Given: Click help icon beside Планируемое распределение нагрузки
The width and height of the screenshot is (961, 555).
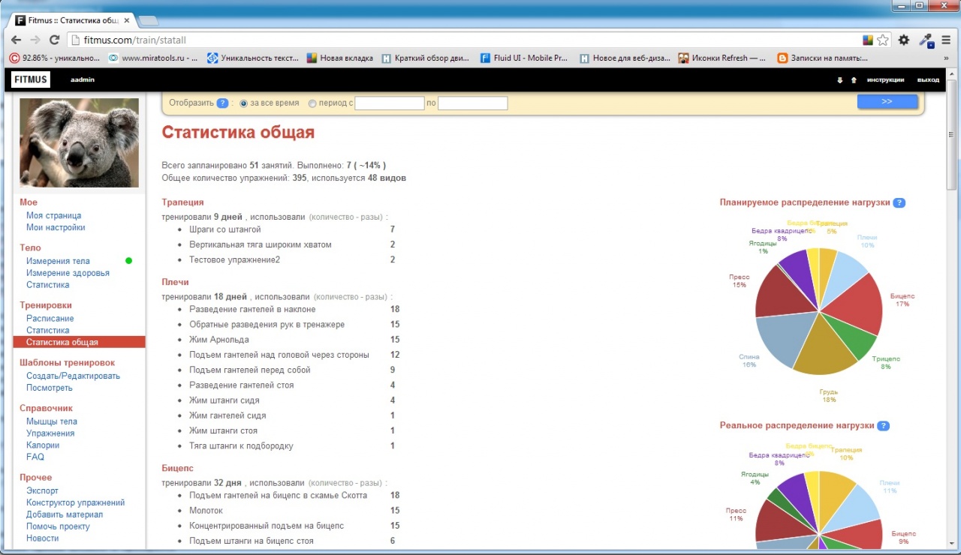Looking at the screenshot, I should pos(899,202).
